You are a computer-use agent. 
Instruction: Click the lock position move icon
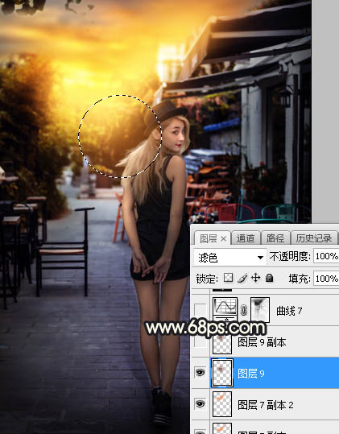pyautogui.click(x=256, y=278)
